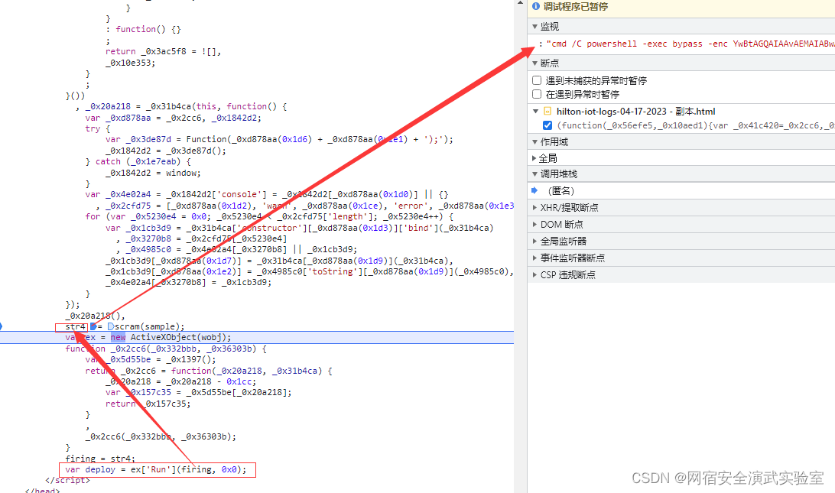This screenshot has width=835, height=493.
Task: Click the line 'firing = str4;'
Action: (x=100, y=459)
